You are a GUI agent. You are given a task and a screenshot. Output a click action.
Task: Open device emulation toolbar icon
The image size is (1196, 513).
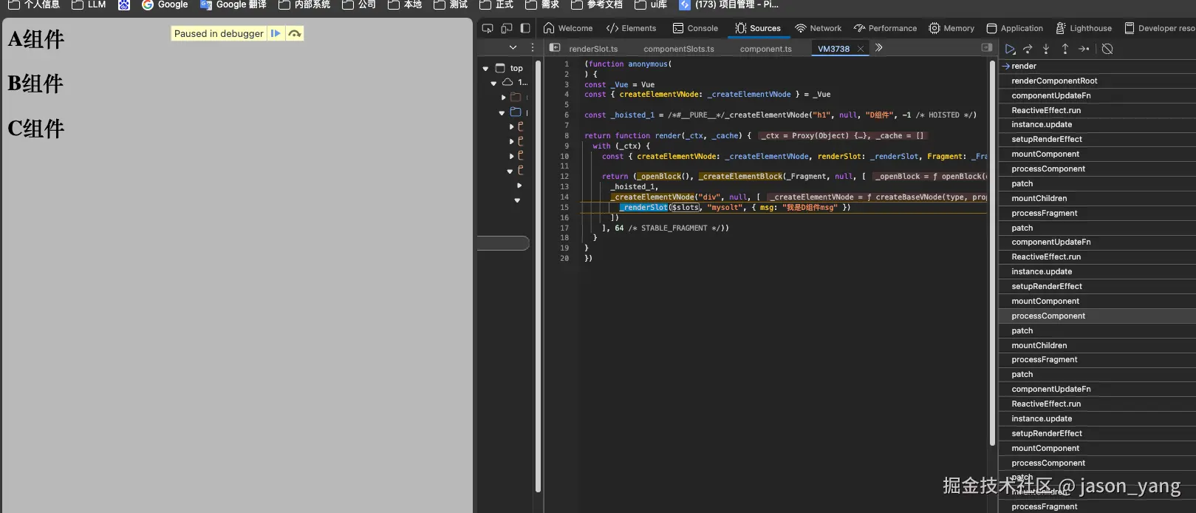click(x=507, y=28)
